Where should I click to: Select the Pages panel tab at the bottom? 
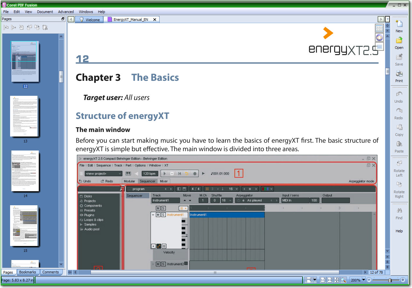click(8, 272)
